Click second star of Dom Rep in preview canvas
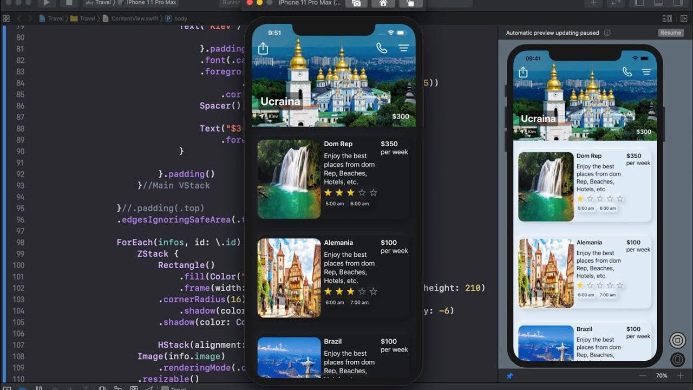This screenshot has height=390, width=693. point(590,199)
